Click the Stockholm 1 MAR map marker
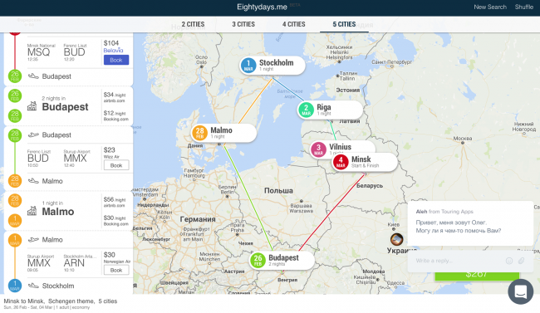The width and height of the screenshot is (540, 313). click(272, 65)
